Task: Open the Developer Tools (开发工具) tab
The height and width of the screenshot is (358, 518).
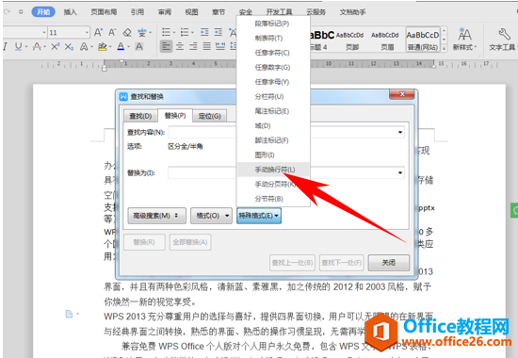Action: (x=279, y=12)
